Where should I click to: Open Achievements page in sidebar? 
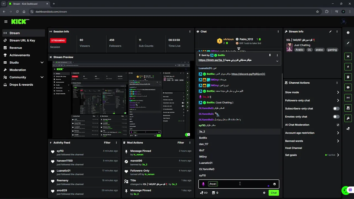(24, 55)
